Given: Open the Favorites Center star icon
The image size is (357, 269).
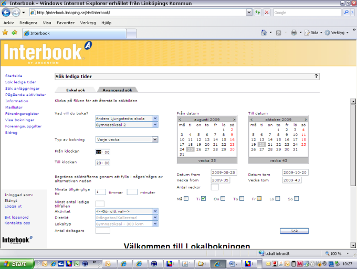Looking at the screenshot, I should tap(5, 33).
